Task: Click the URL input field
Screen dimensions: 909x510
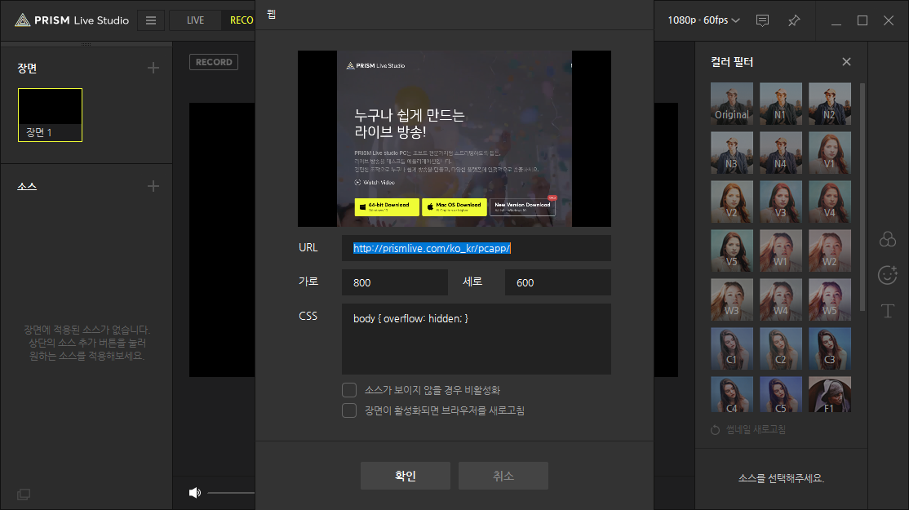Action: (x=476, y=248)
